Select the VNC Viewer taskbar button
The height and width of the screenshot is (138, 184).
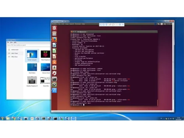coord(73,118)
